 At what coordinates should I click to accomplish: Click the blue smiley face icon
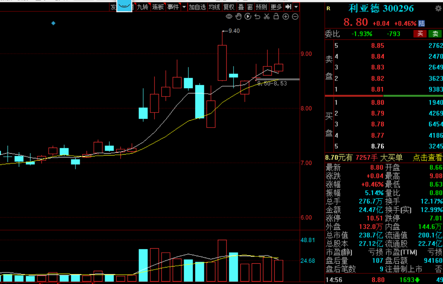pos(124,6)
